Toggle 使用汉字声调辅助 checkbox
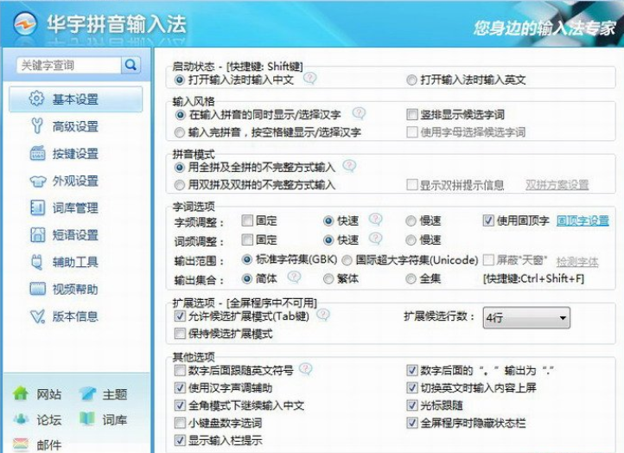This screenshot has width=624, height=453. [180, 387]
